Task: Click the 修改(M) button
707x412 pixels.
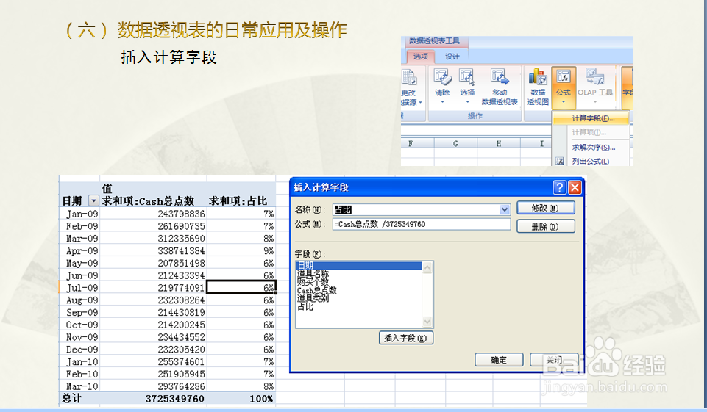Action: coord(546,208)
